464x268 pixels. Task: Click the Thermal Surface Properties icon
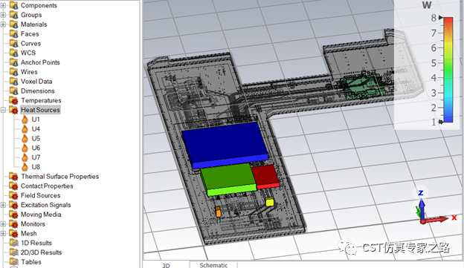coord(13,177)
